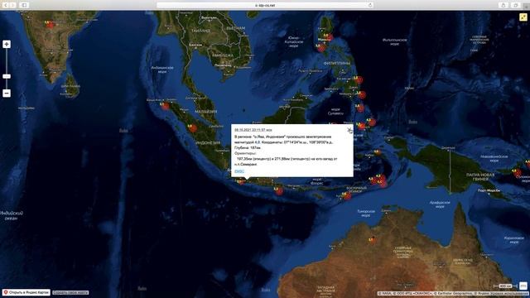
Task: Open map in Yandex Maps button
Action: point(26,292)
